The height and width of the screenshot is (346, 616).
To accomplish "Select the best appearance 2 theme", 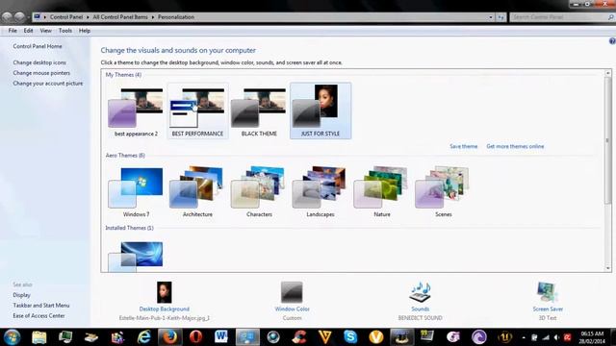I will click(136, 111).
